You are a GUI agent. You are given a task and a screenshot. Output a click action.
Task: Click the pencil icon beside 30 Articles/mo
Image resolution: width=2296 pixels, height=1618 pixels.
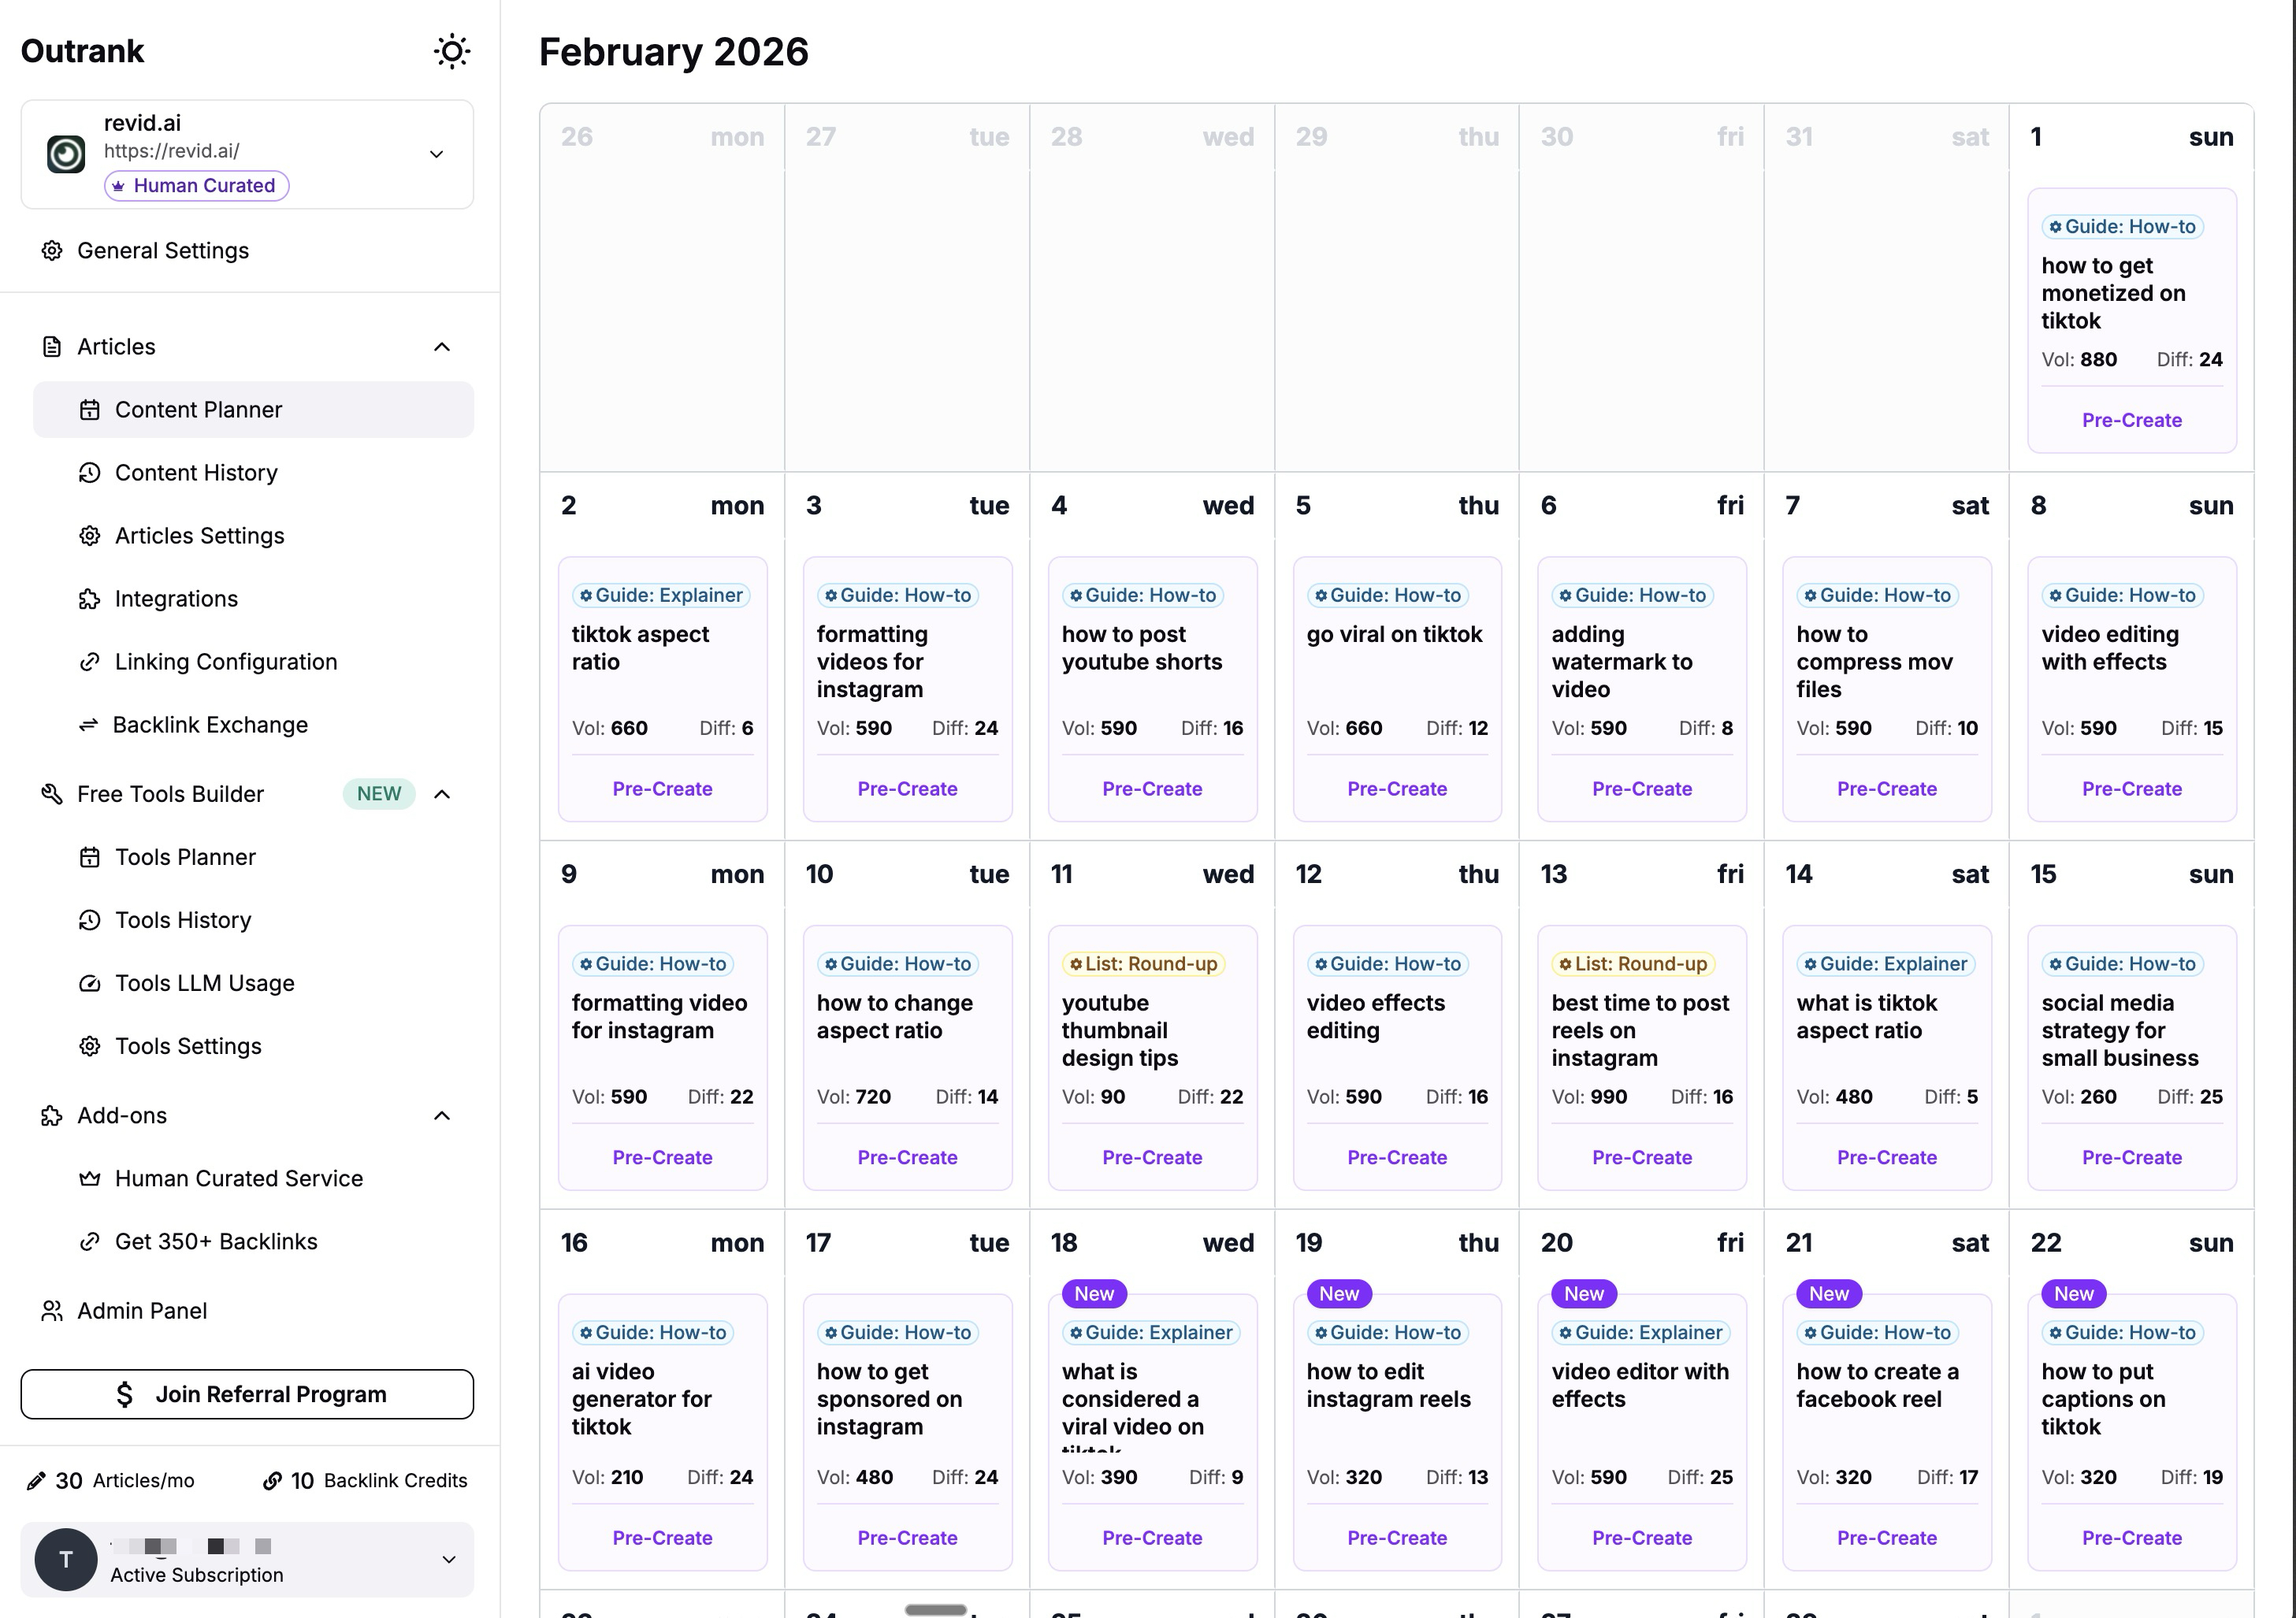coord(36,1481)
